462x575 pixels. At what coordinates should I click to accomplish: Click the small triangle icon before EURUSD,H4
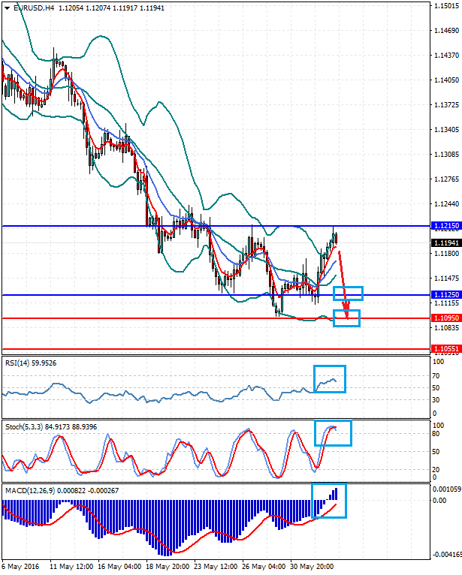[x=6, y=8]
